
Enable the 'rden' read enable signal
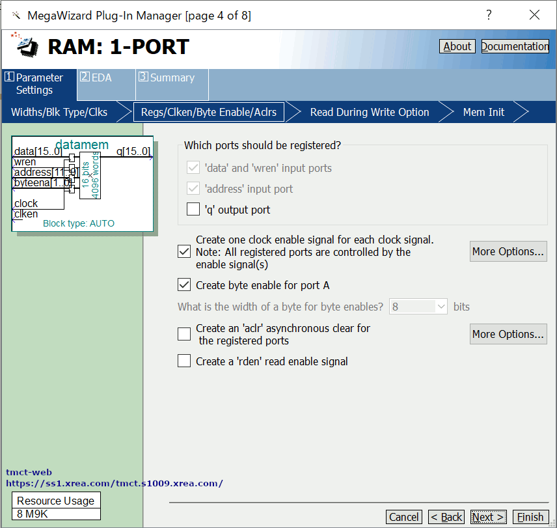point(184,361)
